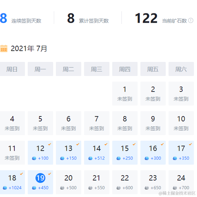197x197 pixels.
Task: Select the highlighted date 19
Action: [40, 178]
